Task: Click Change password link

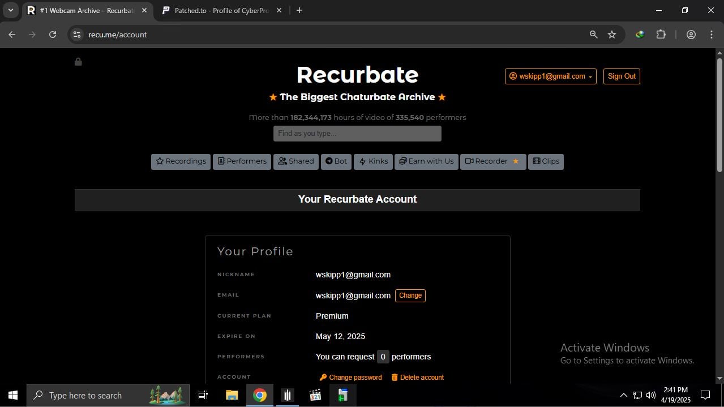Action: [351, 378]
